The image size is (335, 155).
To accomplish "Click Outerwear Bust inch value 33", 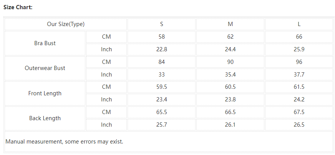I will [x=161, y=75].
